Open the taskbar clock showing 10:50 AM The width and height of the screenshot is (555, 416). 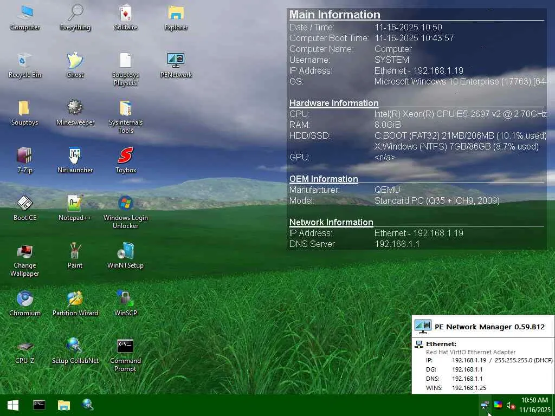click(x=534, y=405)
